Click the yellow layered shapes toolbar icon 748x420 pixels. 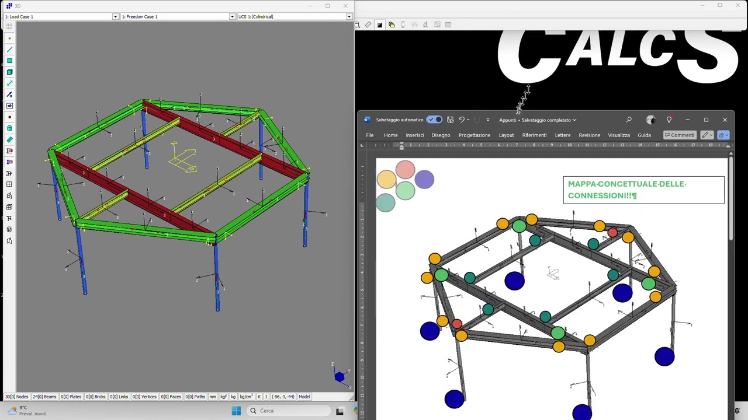[x=392, y=24]
